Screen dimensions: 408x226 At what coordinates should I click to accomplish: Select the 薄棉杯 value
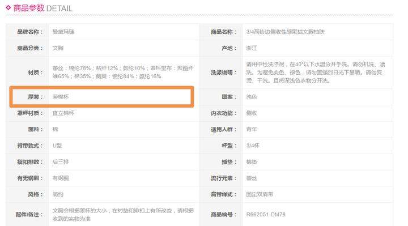click(61, 97)
